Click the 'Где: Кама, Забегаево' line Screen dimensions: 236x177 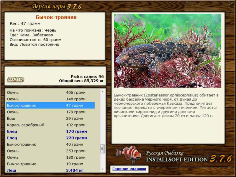click(x=31, y=35)
